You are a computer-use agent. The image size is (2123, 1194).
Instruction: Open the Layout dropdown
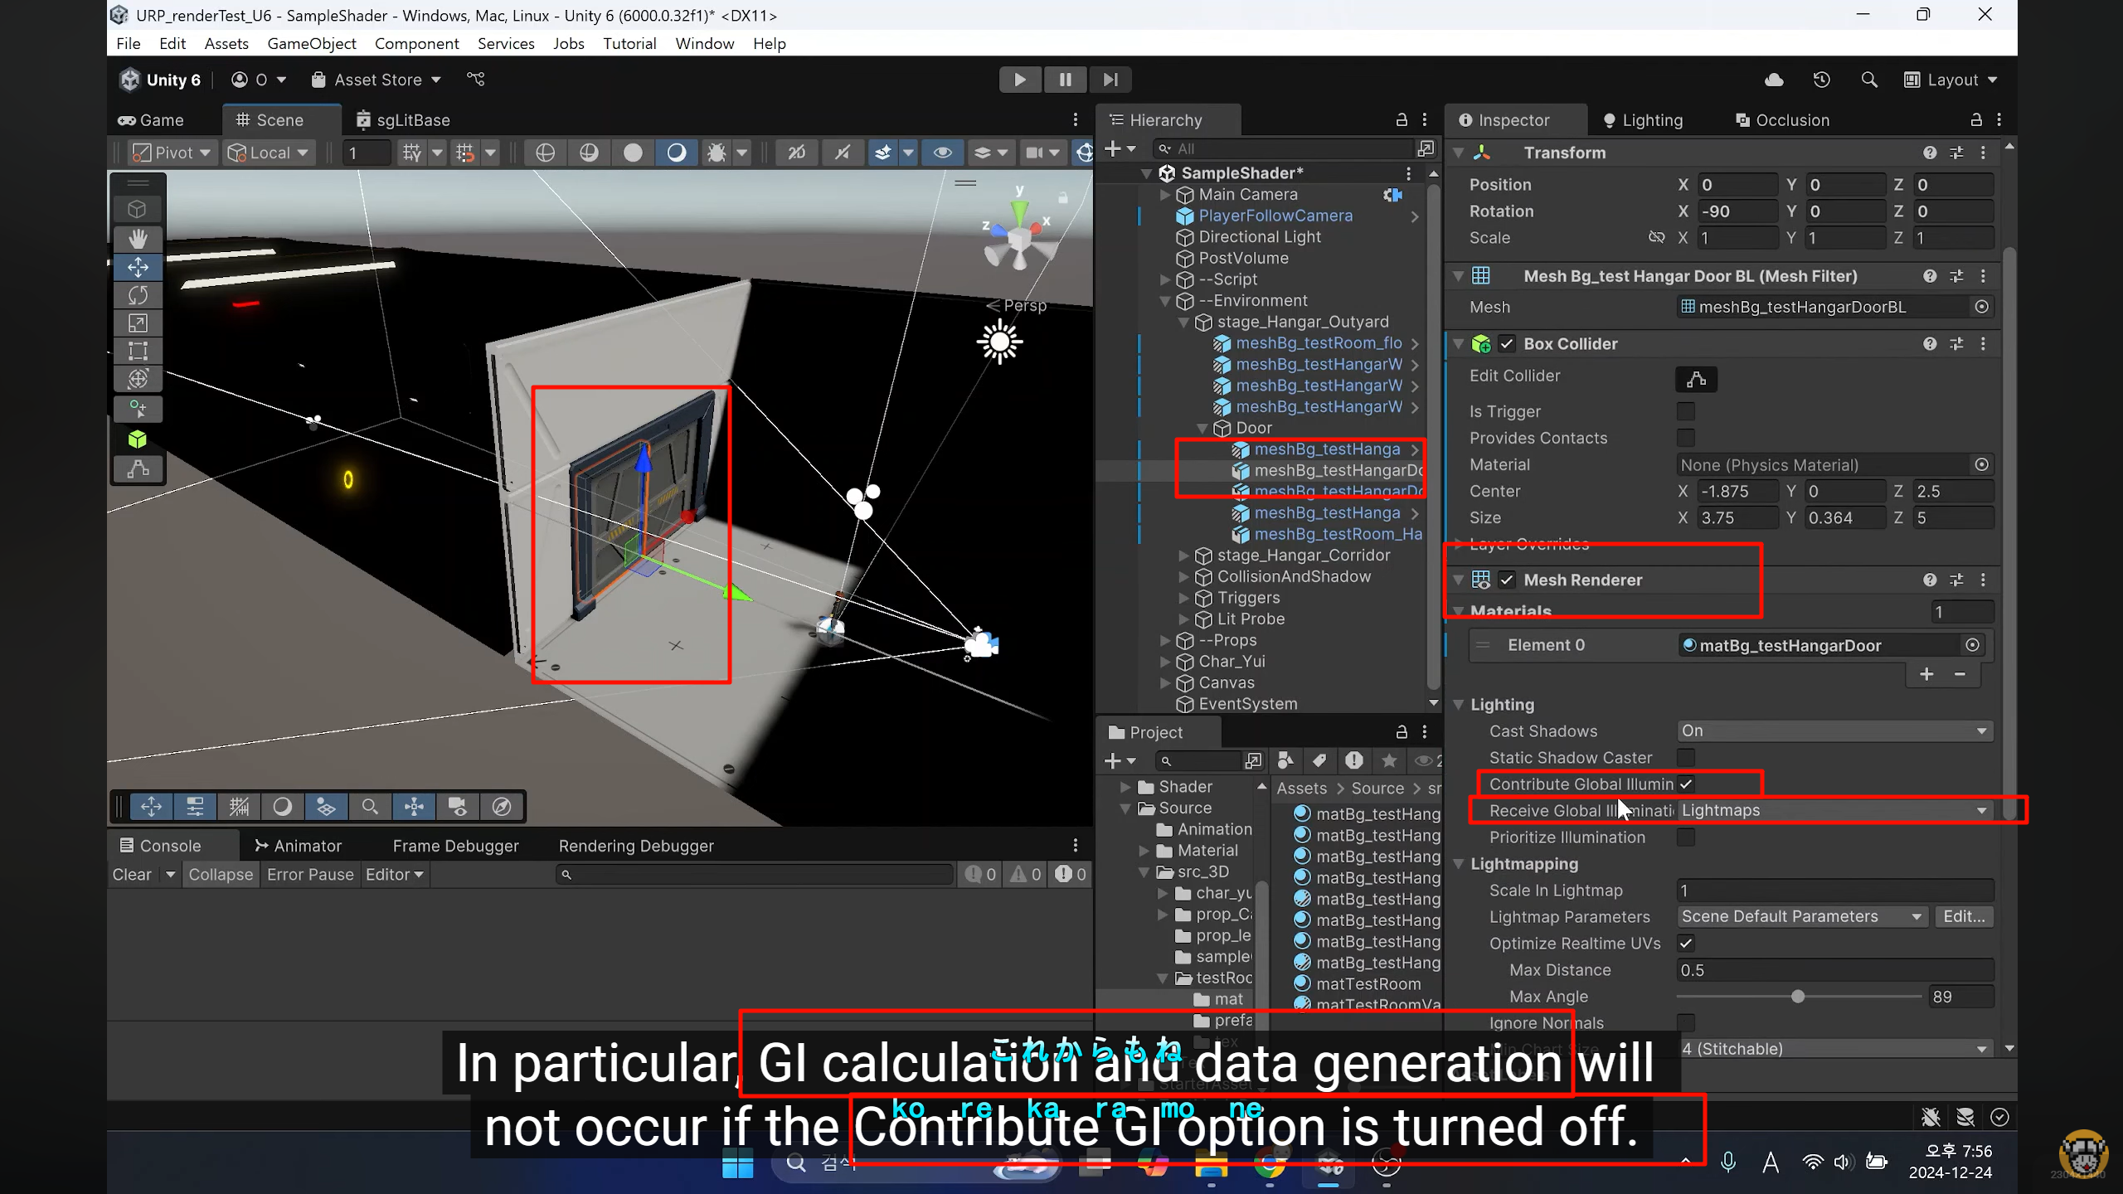[1951, 80]
